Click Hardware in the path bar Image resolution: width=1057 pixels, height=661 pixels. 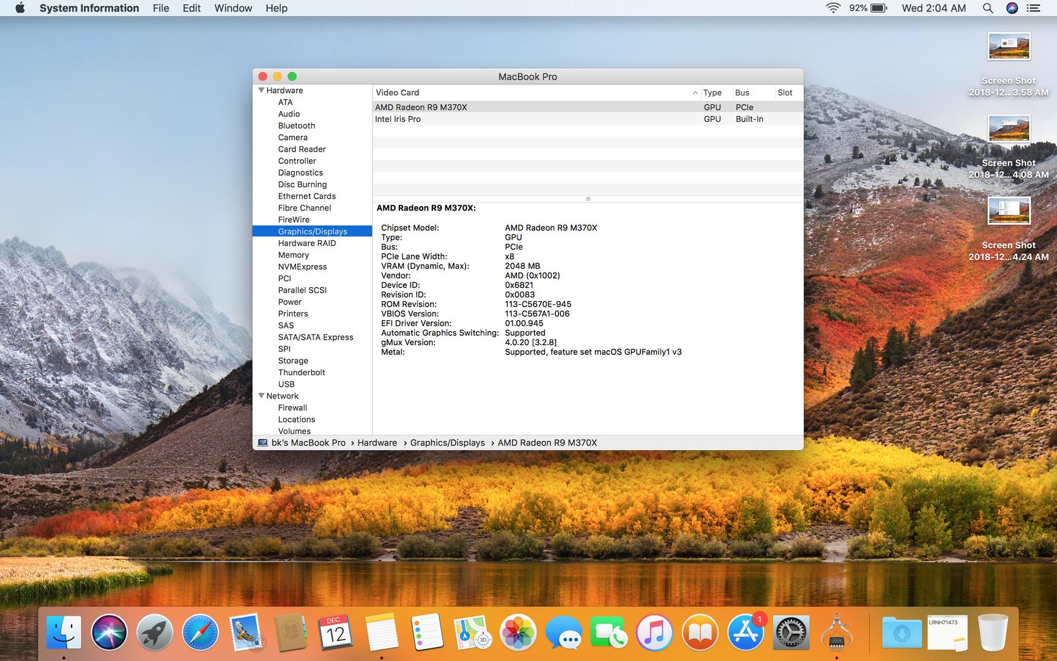377,443
